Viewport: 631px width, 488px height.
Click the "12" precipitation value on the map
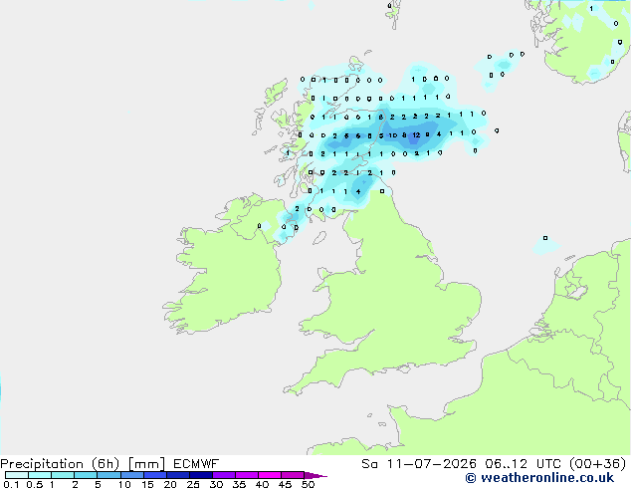416,135
